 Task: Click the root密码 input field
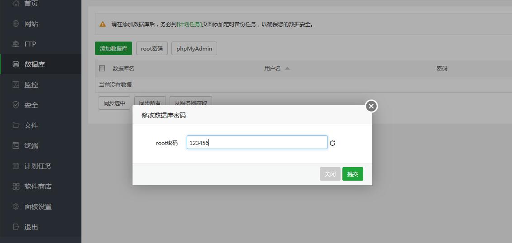click(x=256, y=143)
